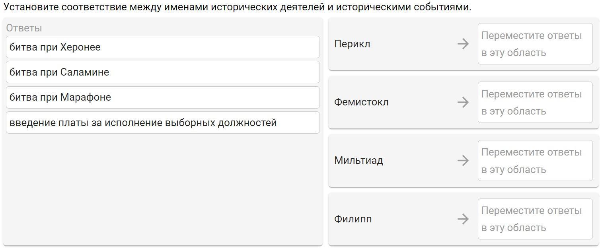Select the arrow next to Мильтиад
The image size is (600, 251).
tap(463, 161)
